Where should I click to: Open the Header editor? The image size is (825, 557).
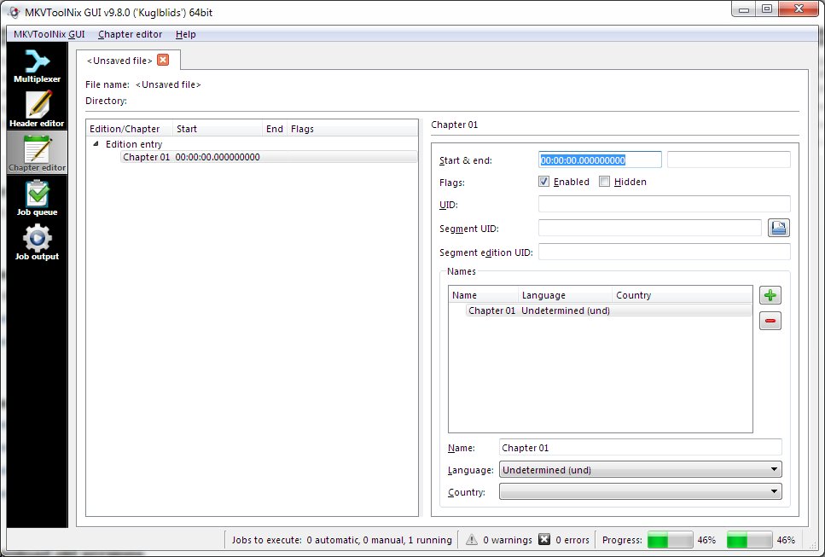[x=36, y=109]
